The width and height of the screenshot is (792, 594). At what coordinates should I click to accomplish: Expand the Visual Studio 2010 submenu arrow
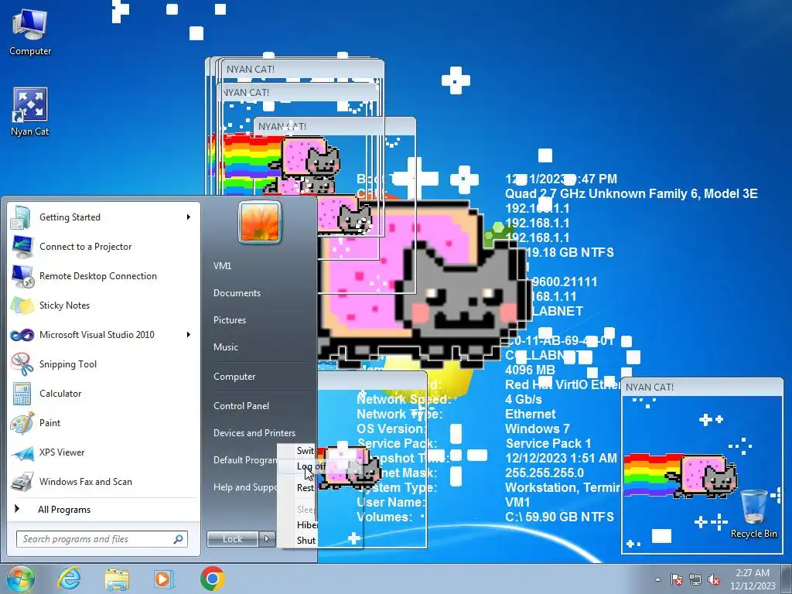[x=189, y=334]
